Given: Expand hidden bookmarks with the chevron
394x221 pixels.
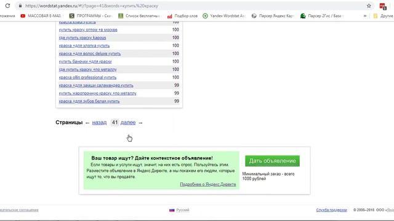Looking at the screenshot, I should [365, 16].
